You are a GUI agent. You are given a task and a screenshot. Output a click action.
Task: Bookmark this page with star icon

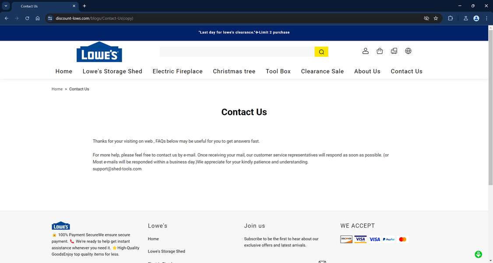click(x=436, y=18)
